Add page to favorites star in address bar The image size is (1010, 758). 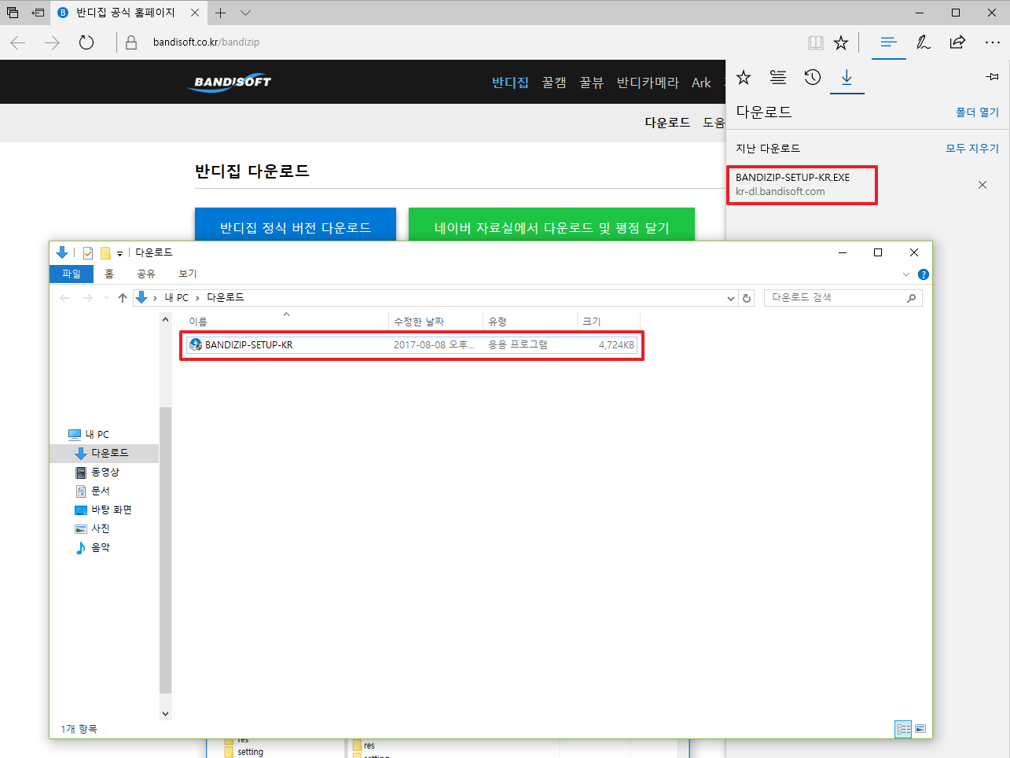click(x=841, y=42)
